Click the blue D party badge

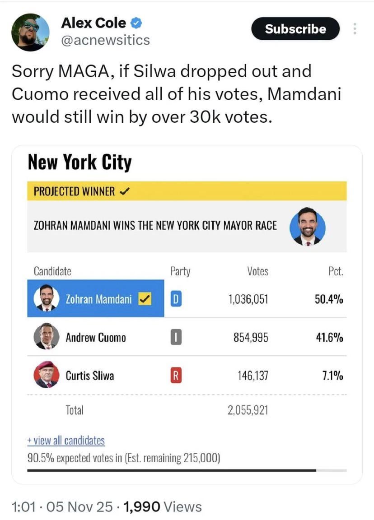(176, 299)
